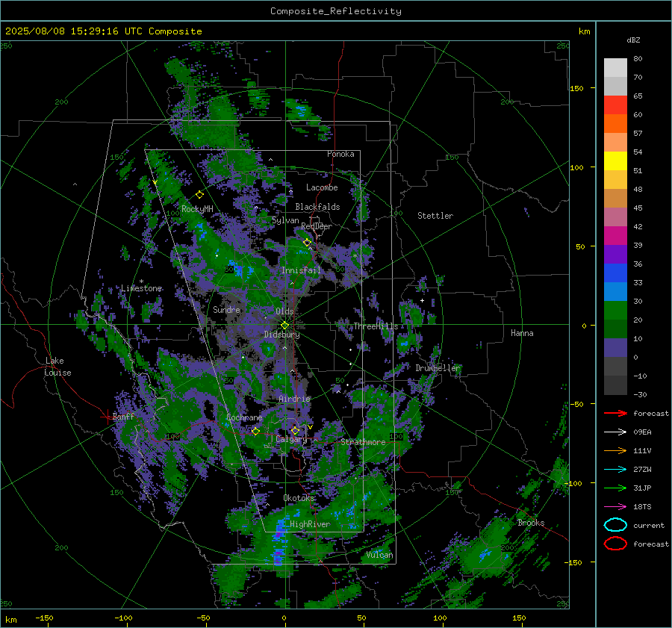Click the Innisfail city label

301,270
